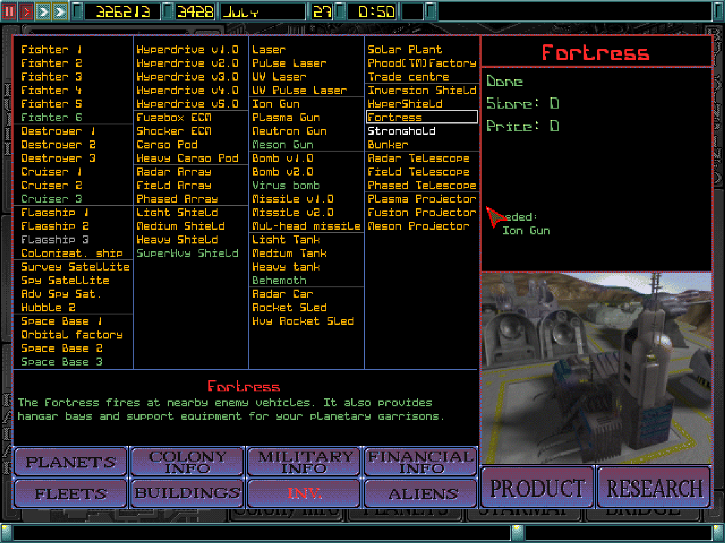
Task: Open the BUILDINGS screen
Action: [188, 493]
